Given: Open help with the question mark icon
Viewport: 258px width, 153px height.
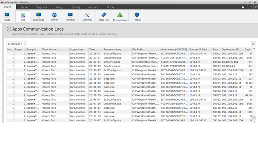Looking at the screenshot, I should (x=251, y=7).
